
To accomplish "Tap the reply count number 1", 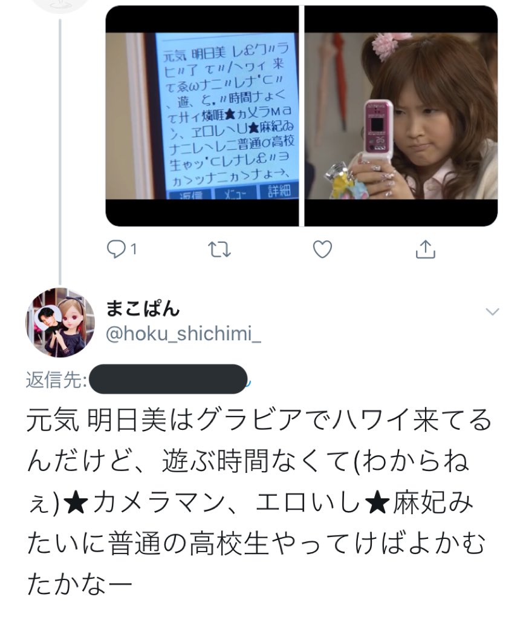I will click(x=134, y=249).
